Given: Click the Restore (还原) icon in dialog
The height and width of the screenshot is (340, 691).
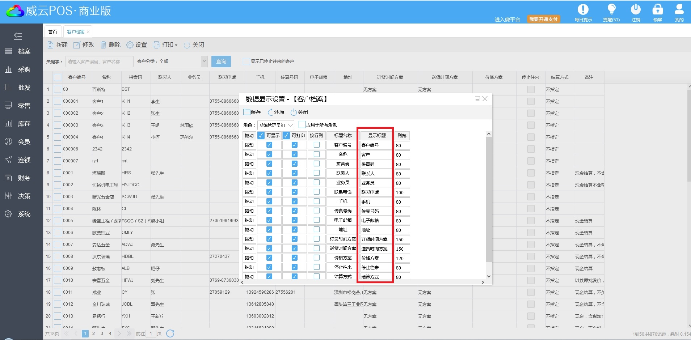Looking at the screenshot, I should click(x=271, y=112).
